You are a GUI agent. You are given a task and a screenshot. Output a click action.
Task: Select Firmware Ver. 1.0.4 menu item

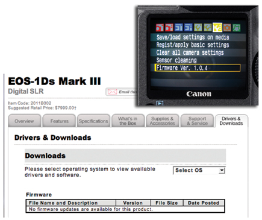(198, 68)
